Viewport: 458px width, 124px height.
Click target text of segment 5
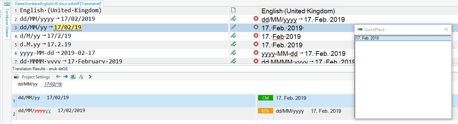point(282,45)
